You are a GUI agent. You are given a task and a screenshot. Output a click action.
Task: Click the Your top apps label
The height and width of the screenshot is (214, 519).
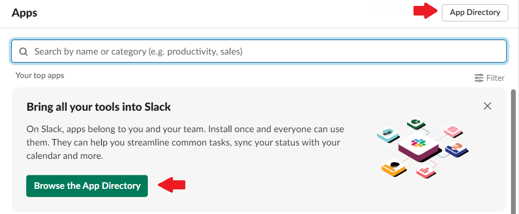[40, 75]
